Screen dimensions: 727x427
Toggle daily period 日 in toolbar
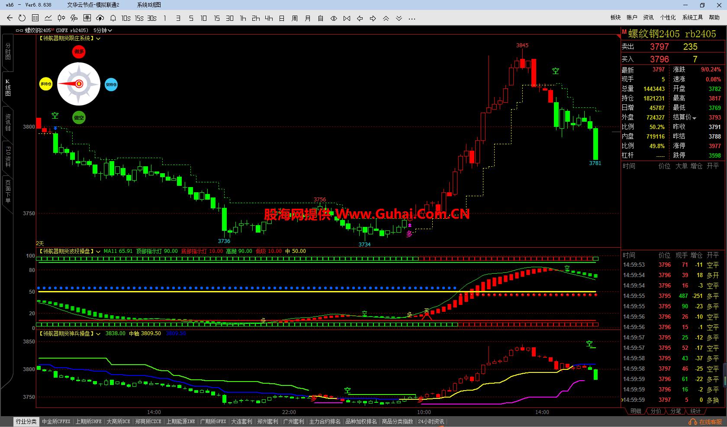tap(282, 18)
